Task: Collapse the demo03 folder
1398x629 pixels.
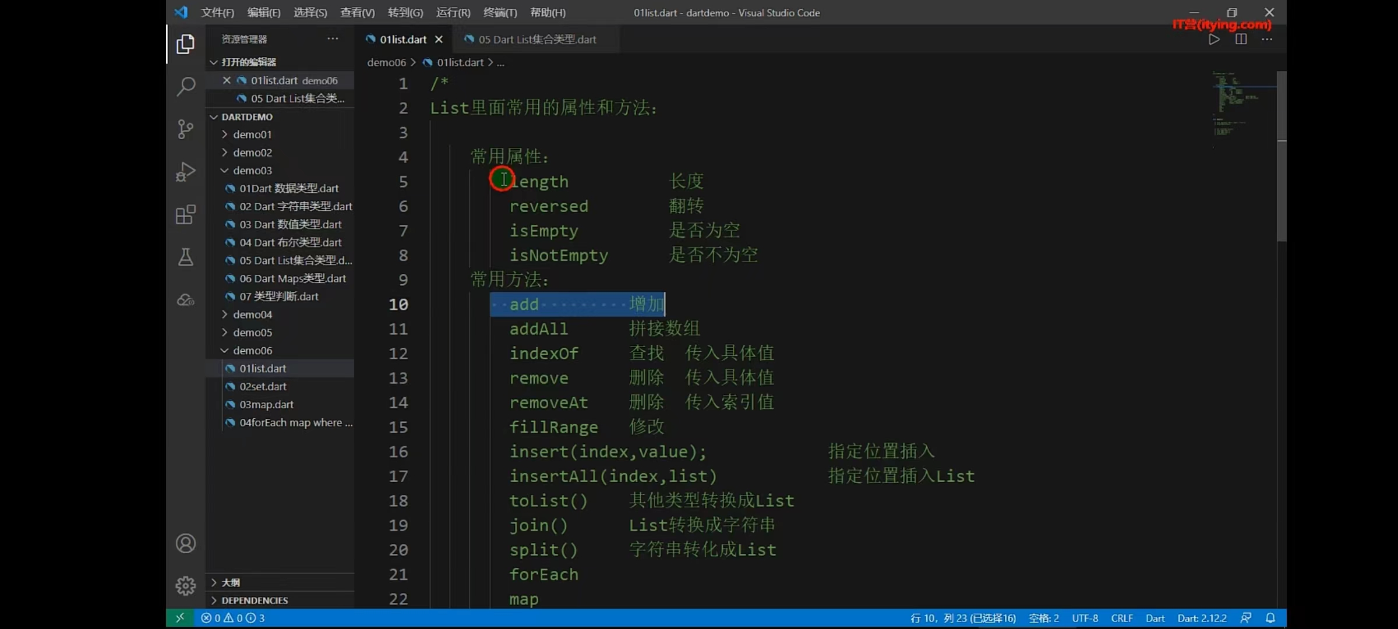Action: [x=252, y=171]
